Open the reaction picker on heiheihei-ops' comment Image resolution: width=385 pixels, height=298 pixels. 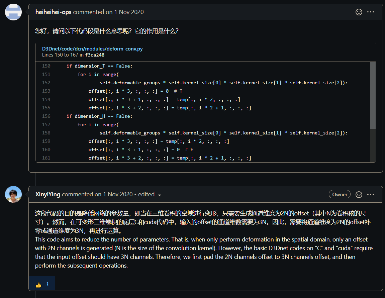[x=359, y=12]
